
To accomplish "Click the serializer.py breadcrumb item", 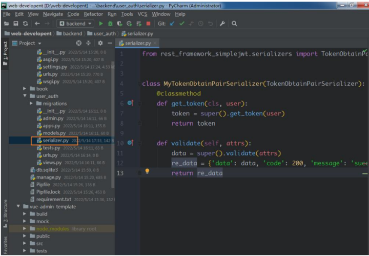I will [137, 34].
